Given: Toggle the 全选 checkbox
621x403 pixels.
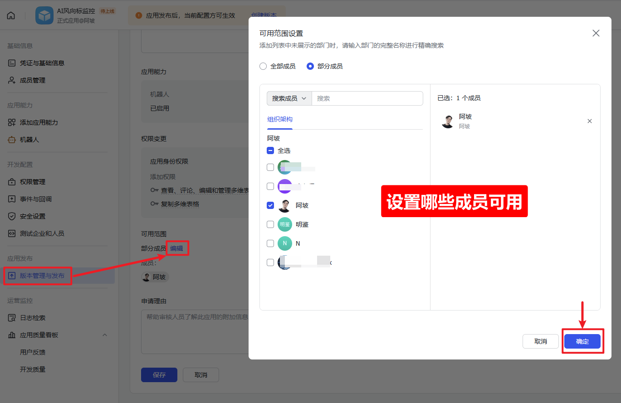Looking at the screenshot, I should [x=270, y=151].
